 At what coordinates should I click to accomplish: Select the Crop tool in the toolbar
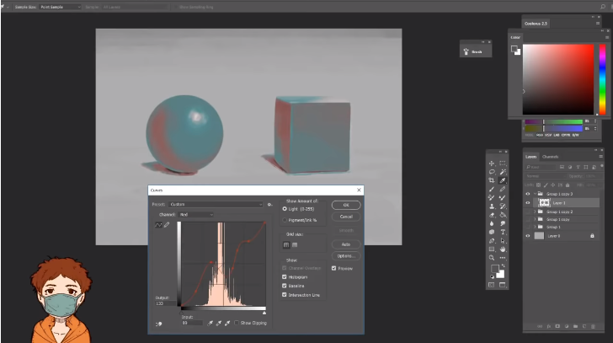[492, 180]
